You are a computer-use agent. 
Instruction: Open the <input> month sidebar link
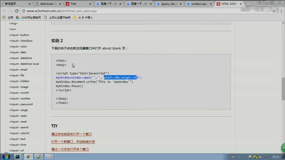click(x=19, y=93)
